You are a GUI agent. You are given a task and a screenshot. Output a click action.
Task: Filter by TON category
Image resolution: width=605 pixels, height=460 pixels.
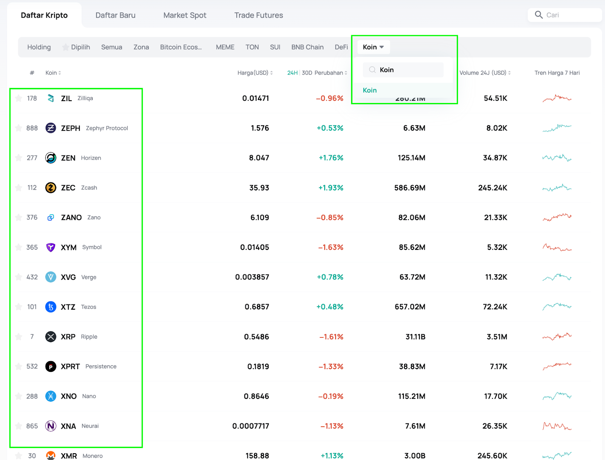coord(252,47)
